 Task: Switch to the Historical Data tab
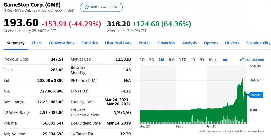118,43
